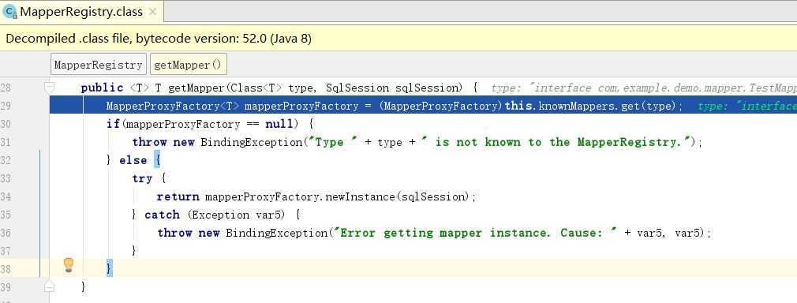Click the inline debug hint 'type: interface com.example...' line 28
Screen dimensions: 797x303
click(x=643, y=88)
